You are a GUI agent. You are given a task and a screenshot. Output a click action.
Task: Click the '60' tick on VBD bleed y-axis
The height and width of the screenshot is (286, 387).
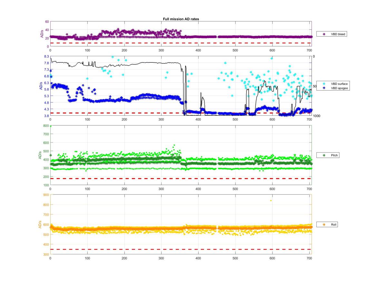[47, 22]
